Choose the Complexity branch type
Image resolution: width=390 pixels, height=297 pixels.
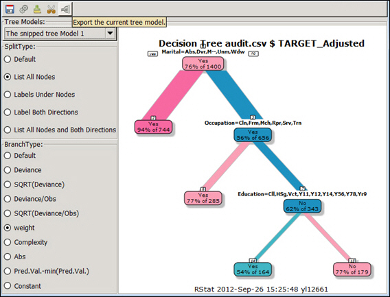[x=25, y=242]
